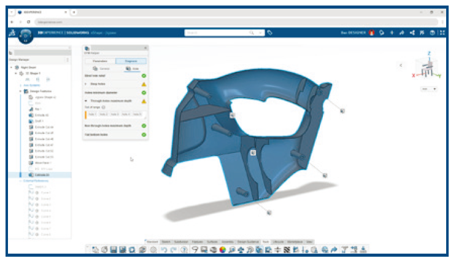Collapse the right-side panel arrow near view cube
456x261 pixels.
tap(401, 65)
